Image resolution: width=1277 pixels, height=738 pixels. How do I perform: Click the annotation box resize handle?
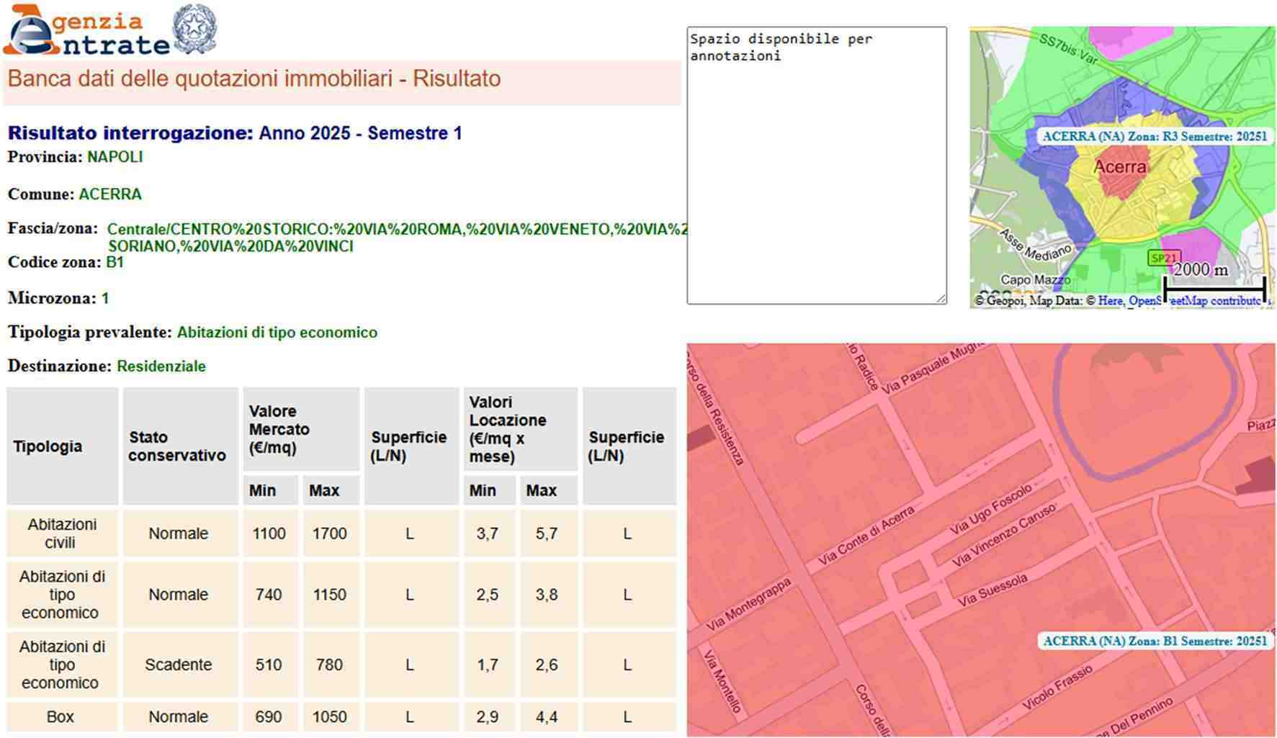pyautogui.click(x=941, y=298)
